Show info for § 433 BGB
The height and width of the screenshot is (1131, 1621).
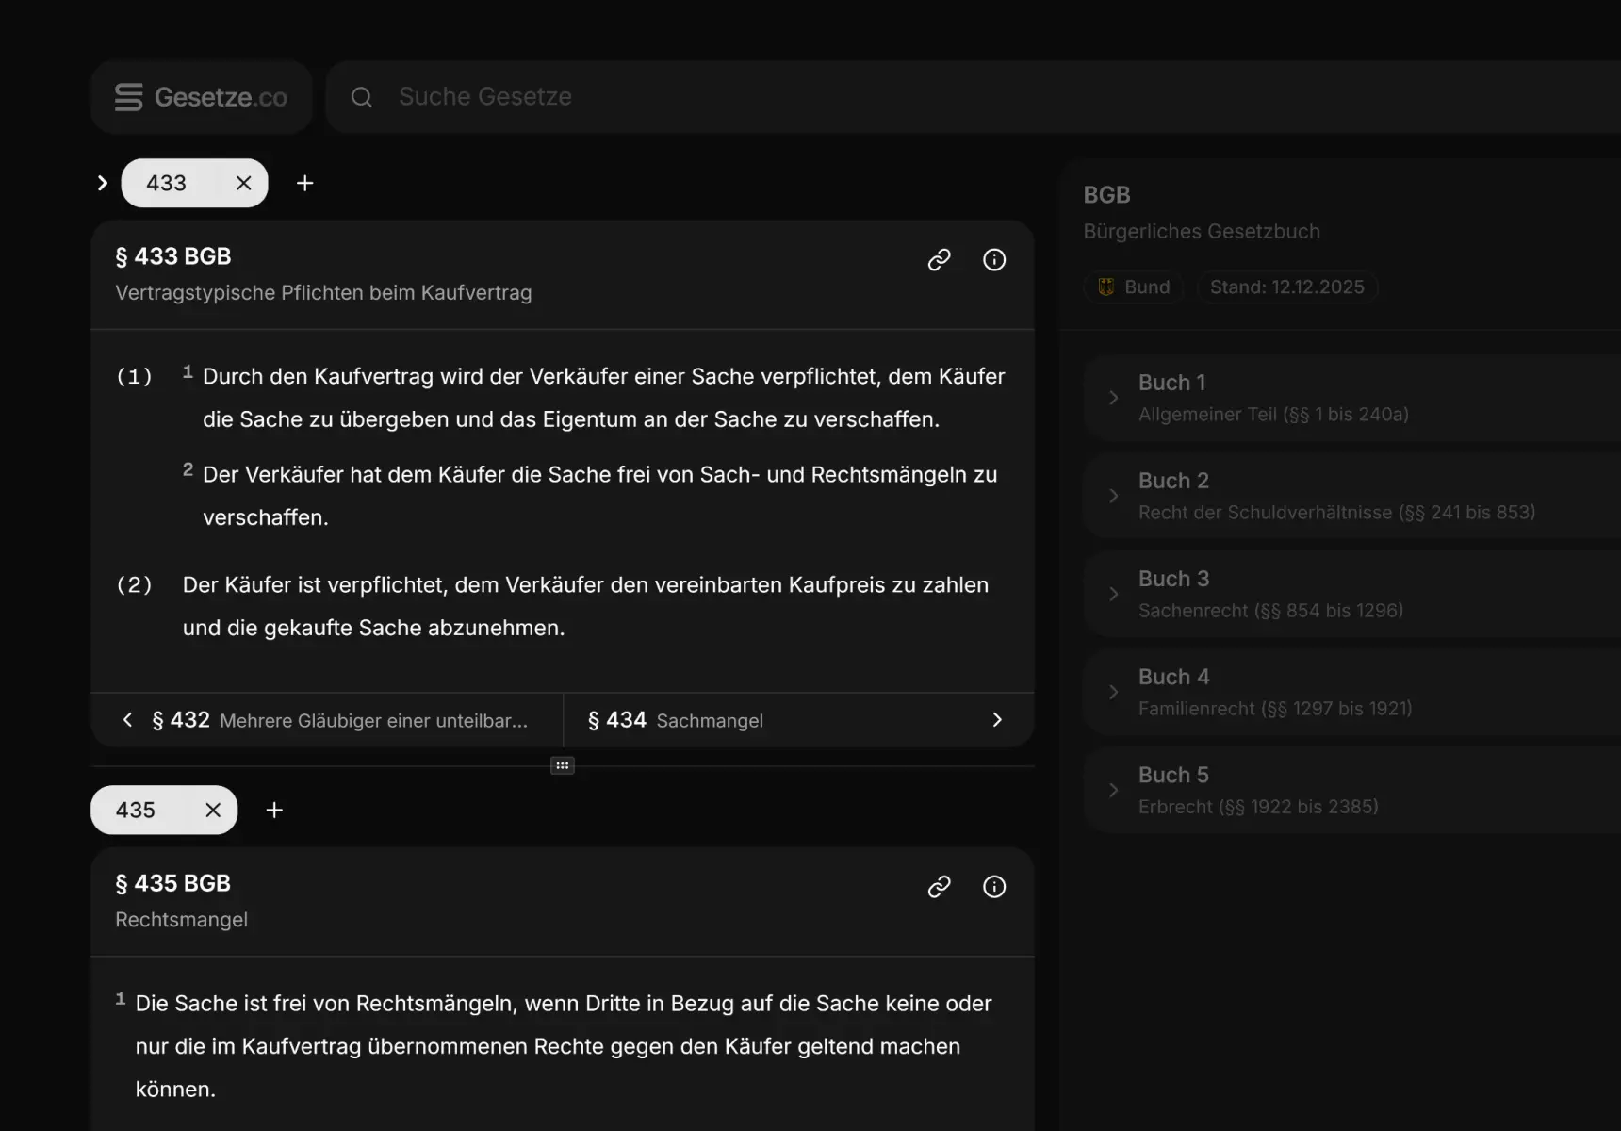(x=994, y=260)
